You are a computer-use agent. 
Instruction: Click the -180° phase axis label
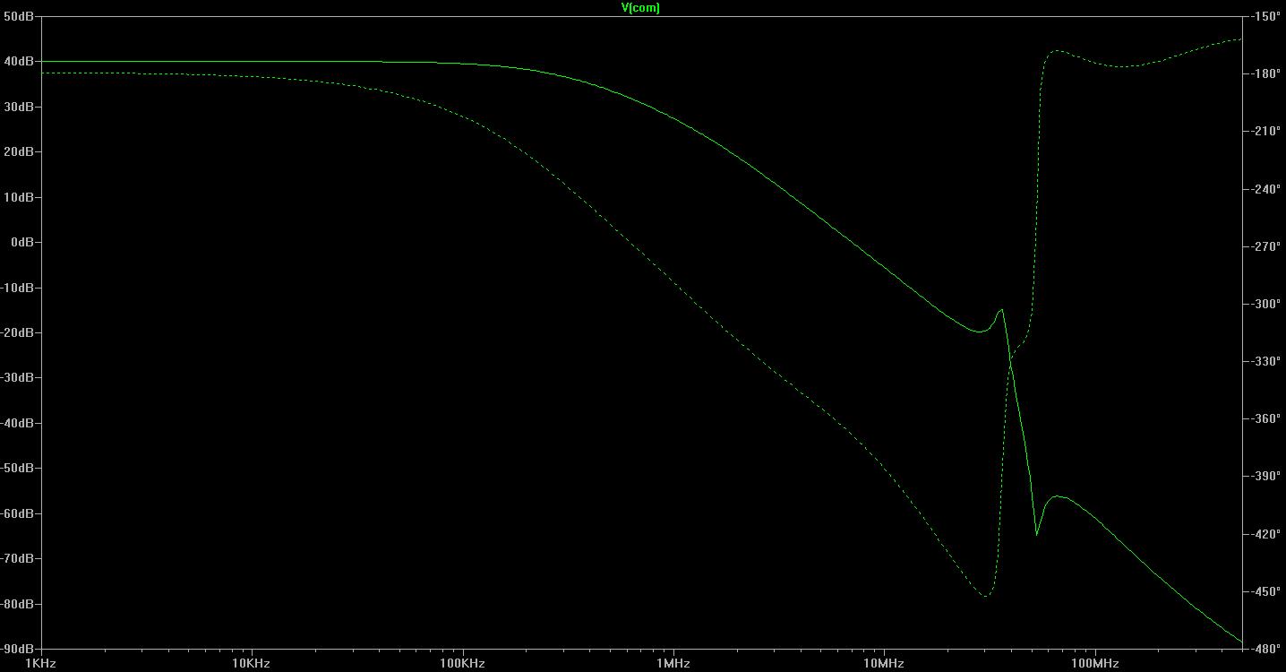[x=1267, y=73]
